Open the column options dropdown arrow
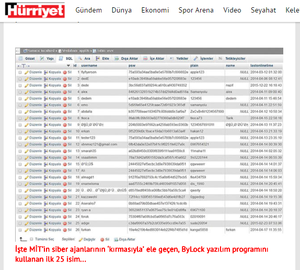 tap(68, 66)
